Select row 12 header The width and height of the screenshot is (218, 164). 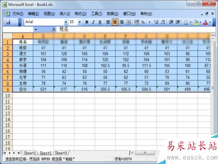click(x=7, y=108)
